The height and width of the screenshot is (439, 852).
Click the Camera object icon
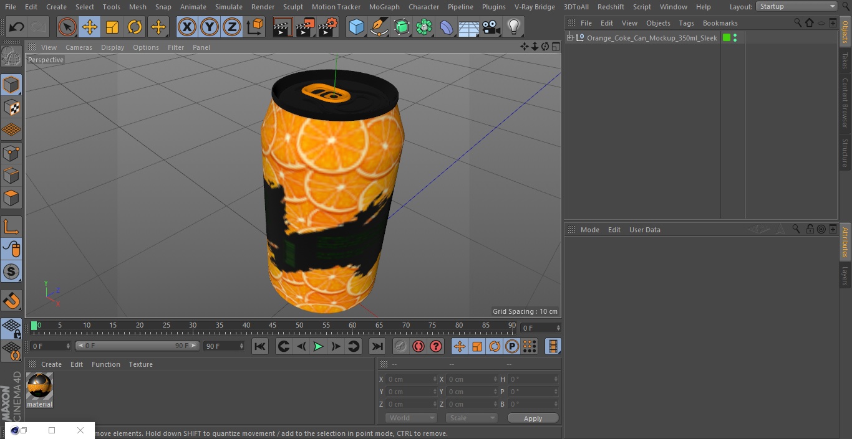[491, 27]
